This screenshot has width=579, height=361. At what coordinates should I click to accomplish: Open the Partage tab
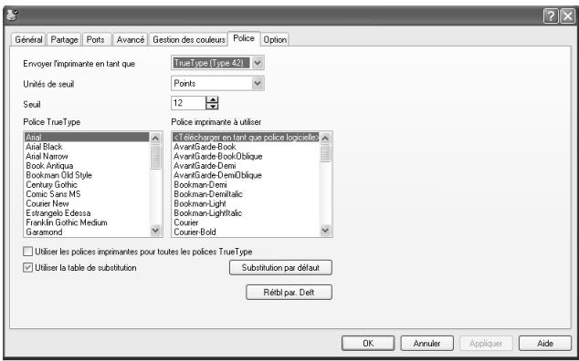tap(64, 39)
